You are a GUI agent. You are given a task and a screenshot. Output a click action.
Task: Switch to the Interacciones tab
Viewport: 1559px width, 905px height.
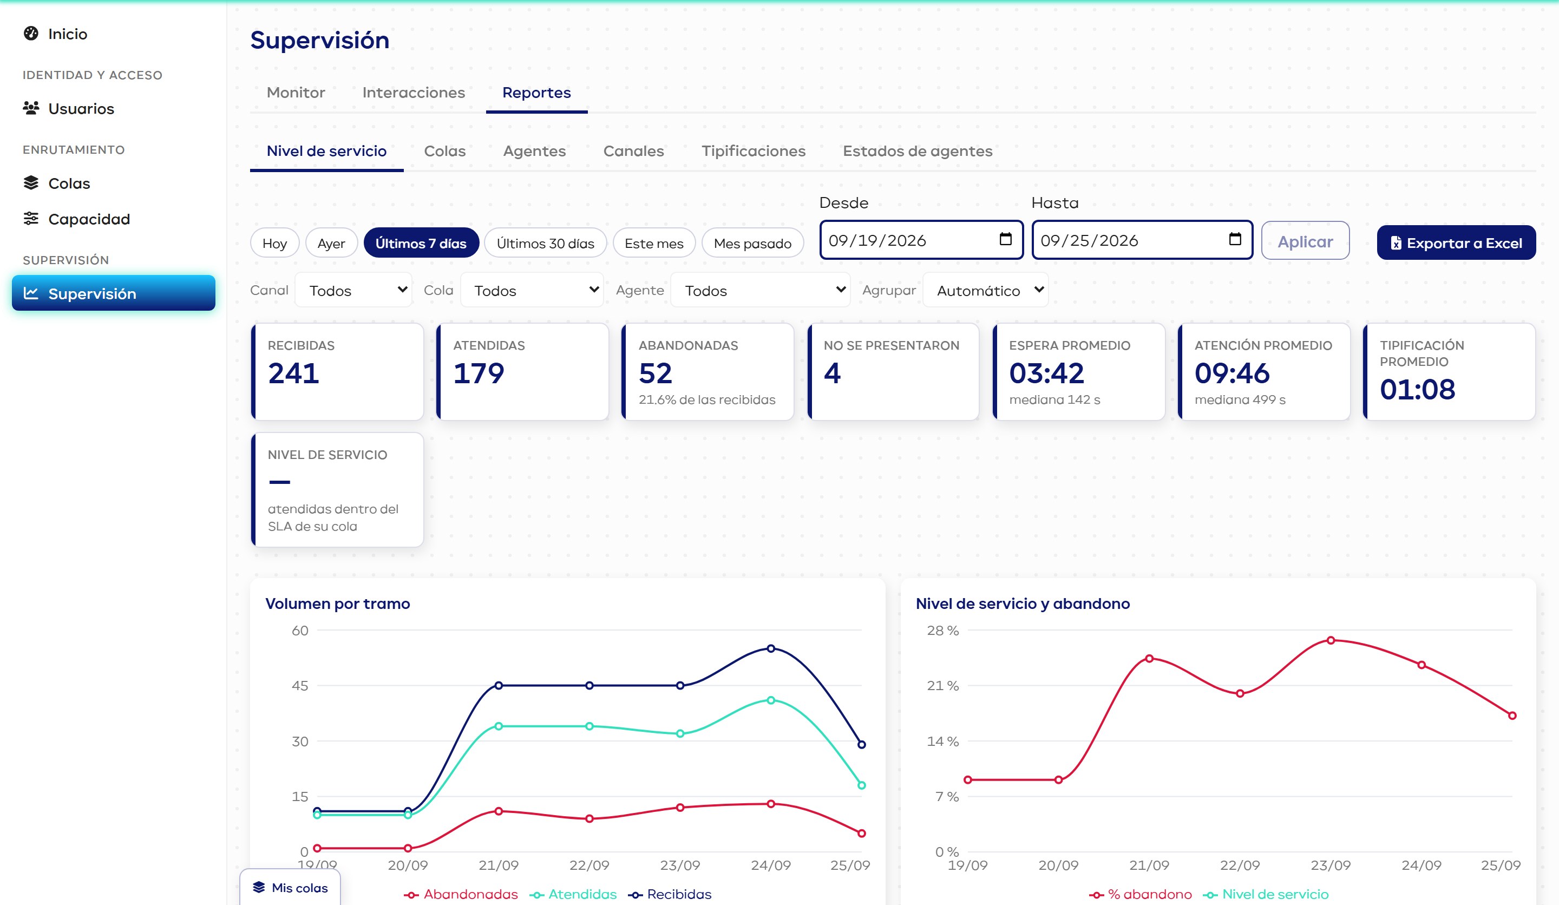(x=413, y=93)
